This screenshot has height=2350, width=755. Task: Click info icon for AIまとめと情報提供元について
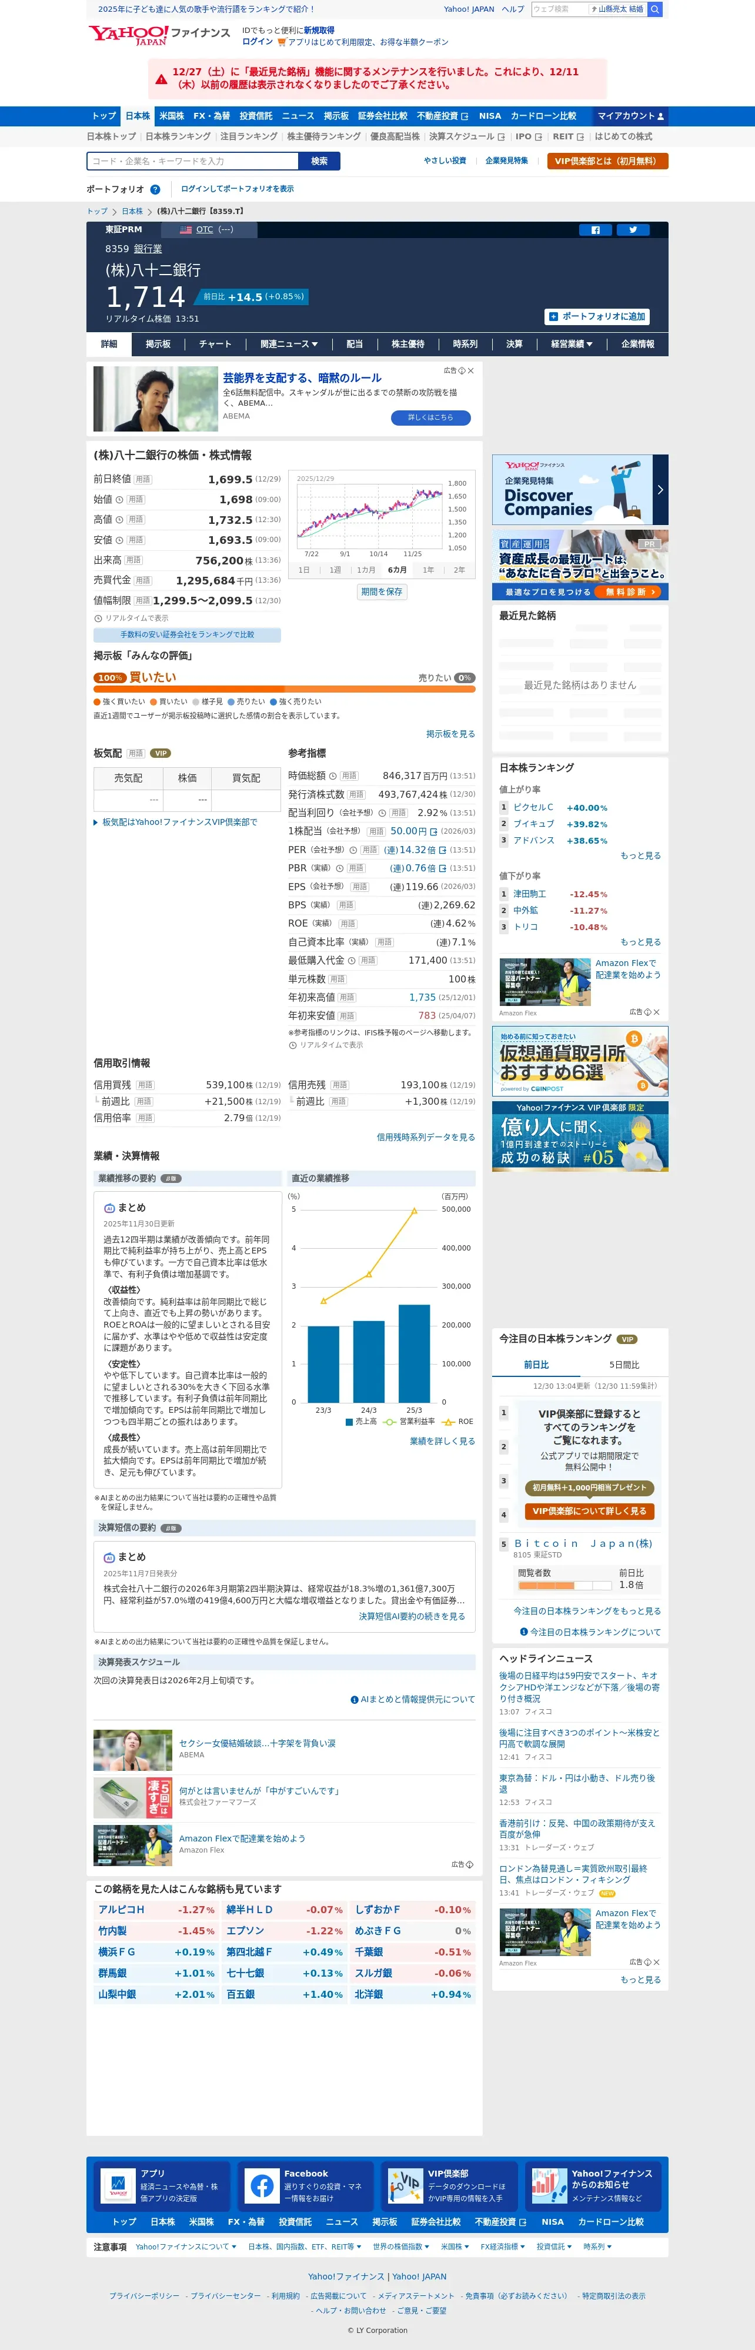354,1699
